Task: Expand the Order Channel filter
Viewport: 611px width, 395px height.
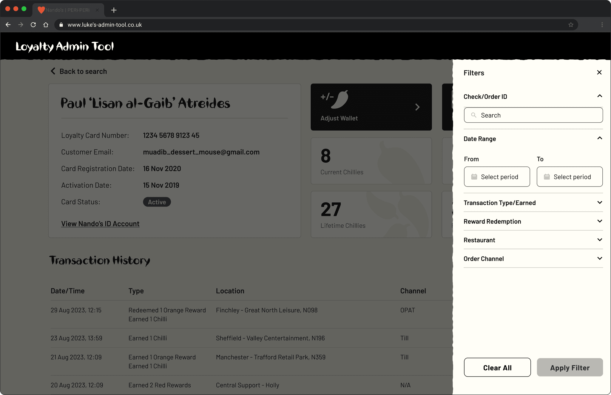Action: [x=600, y=258]
